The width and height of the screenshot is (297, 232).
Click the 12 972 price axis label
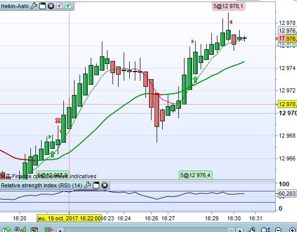(287, 90)
